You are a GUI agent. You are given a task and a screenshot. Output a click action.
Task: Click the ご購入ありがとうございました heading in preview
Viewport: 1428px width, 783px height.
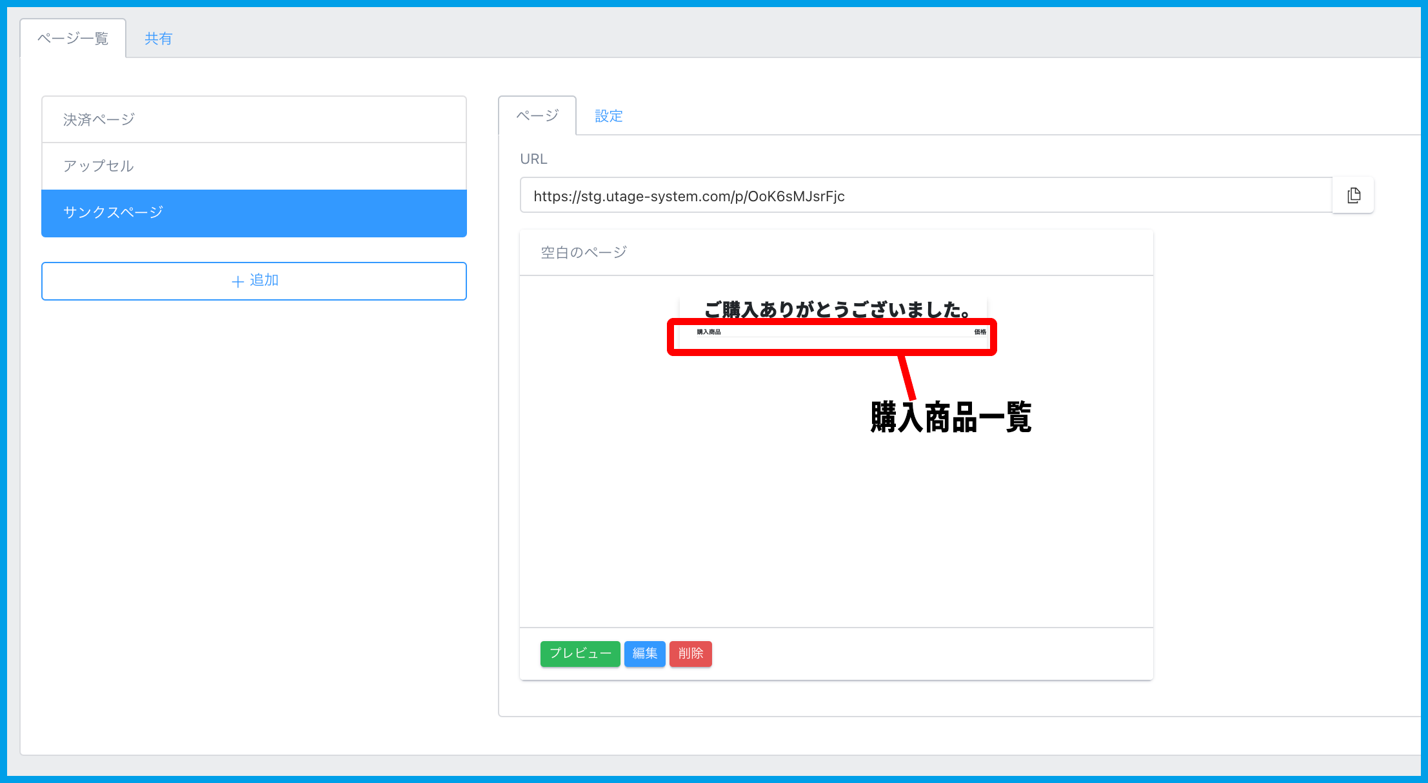click(837, 310)
